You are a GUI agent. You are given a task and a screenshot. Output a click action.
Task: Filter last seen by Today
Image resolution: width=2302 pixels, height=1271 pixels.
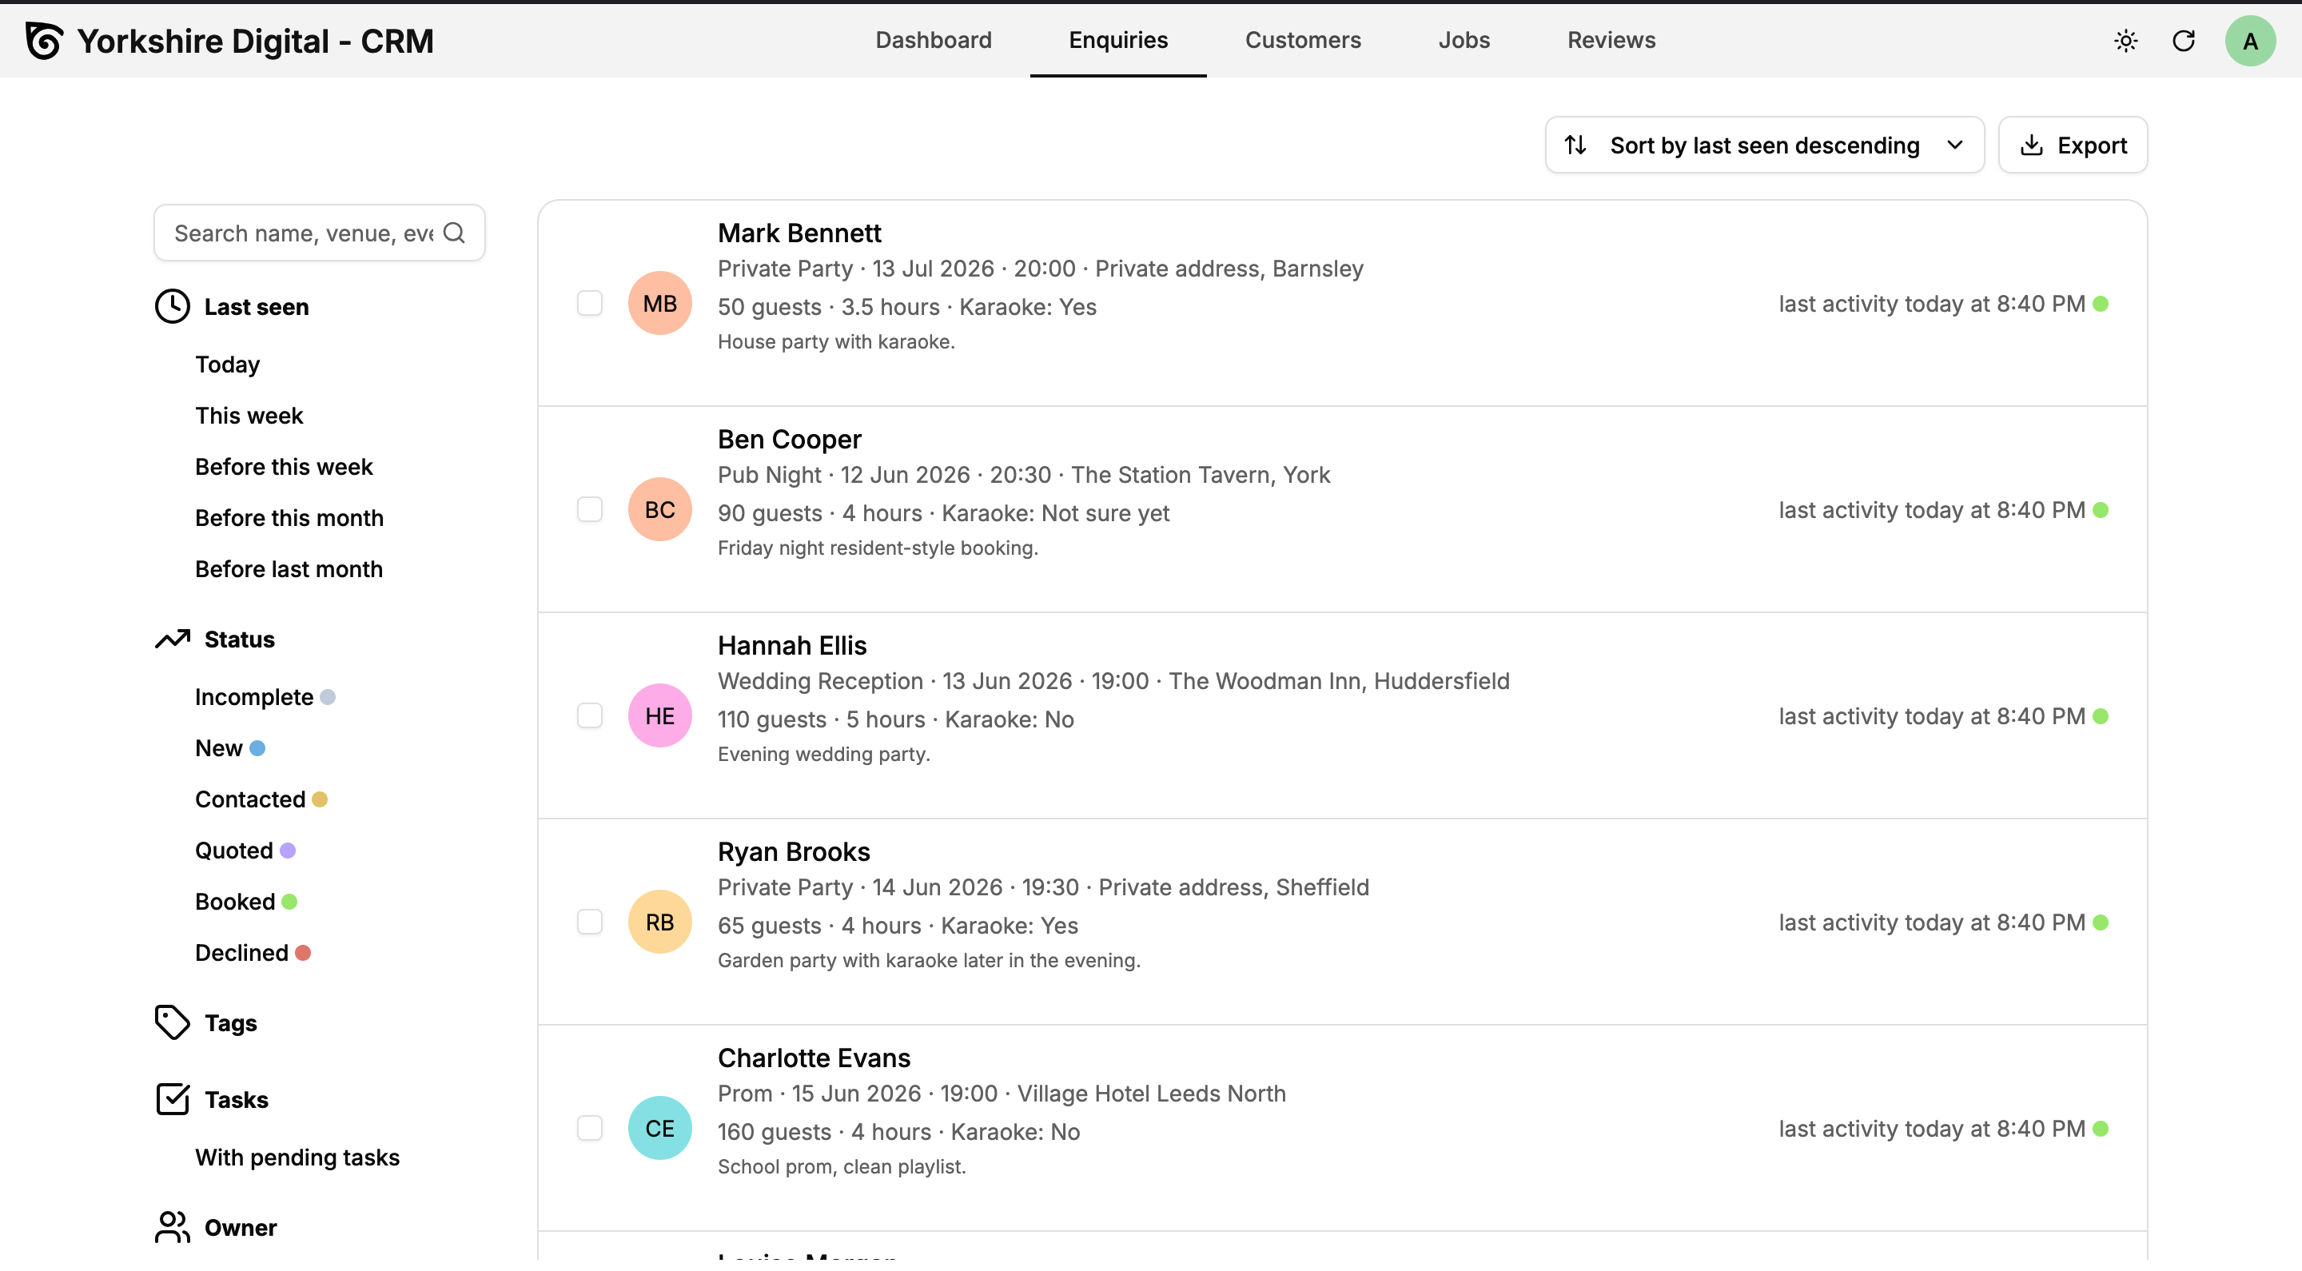click(228, 365)
